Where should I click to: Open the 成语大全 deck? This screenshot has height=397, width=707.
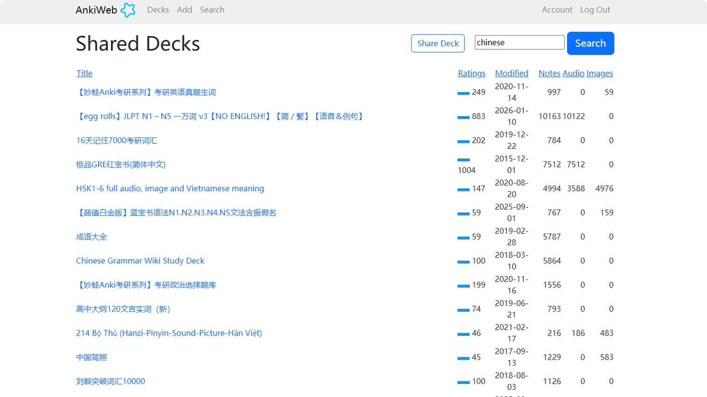(x=91, y=237)
